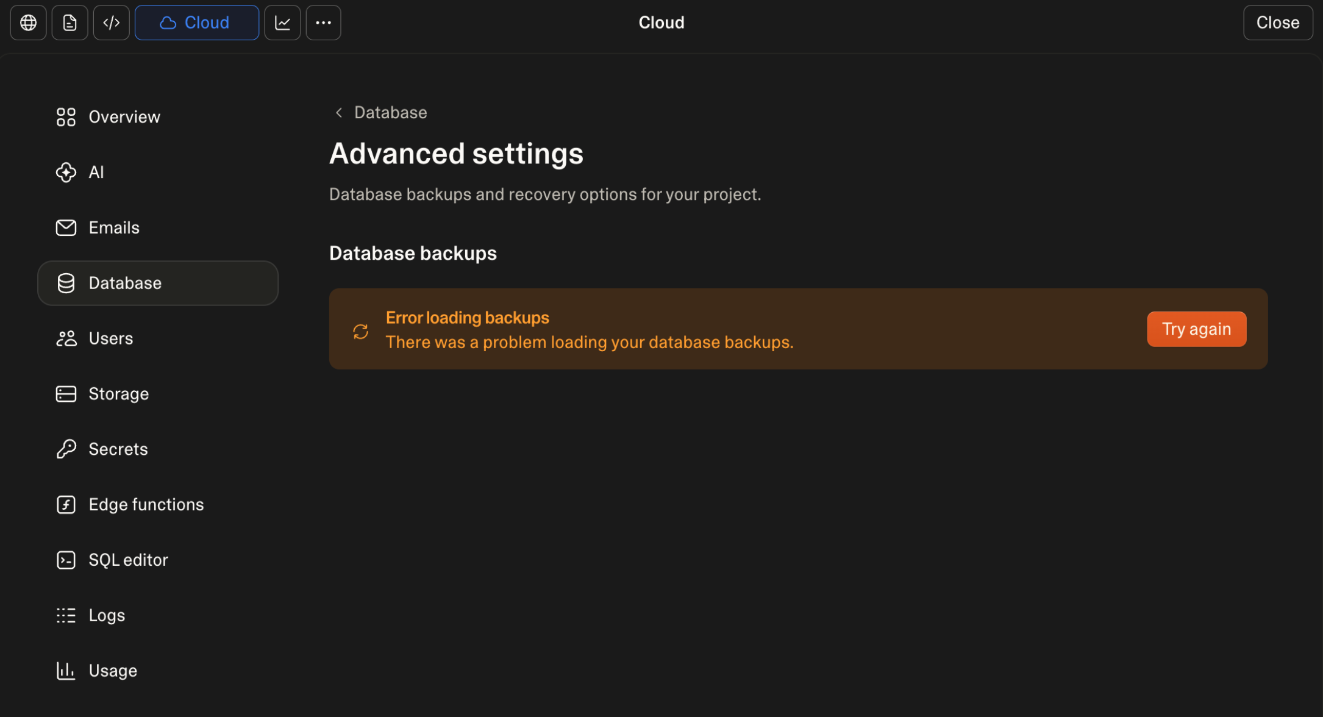Click Try again to reload backups
The image size is (1323, 717).
(1196, 329)
